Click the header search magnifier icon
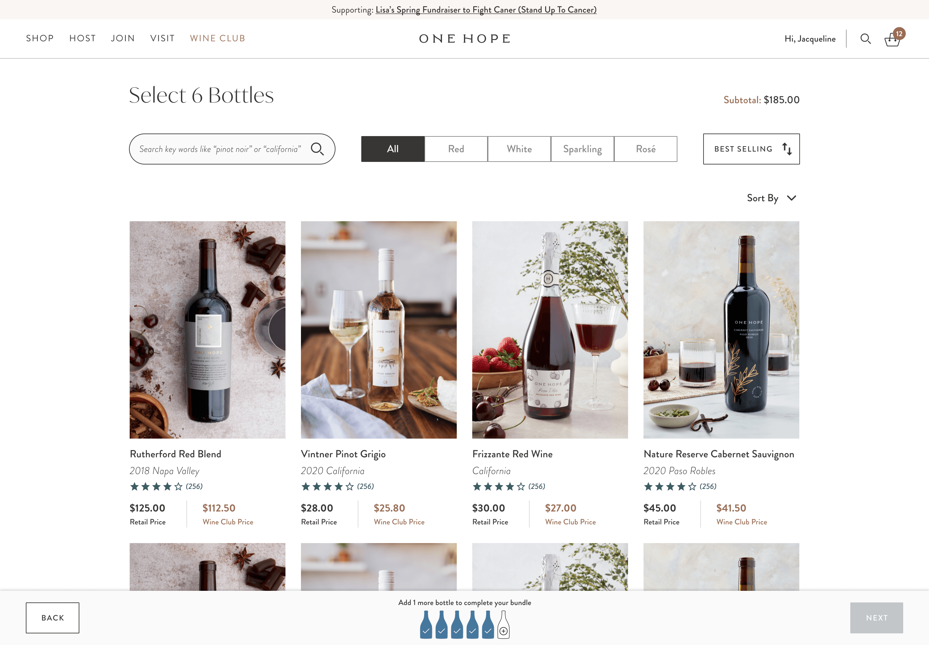 [x=865, y=39]
